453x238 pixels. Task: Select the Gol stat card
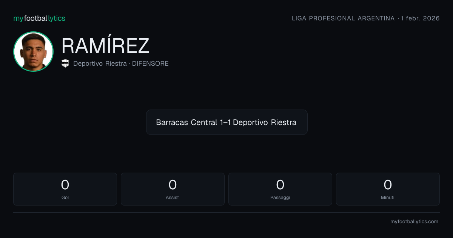[x=65, y=189]
